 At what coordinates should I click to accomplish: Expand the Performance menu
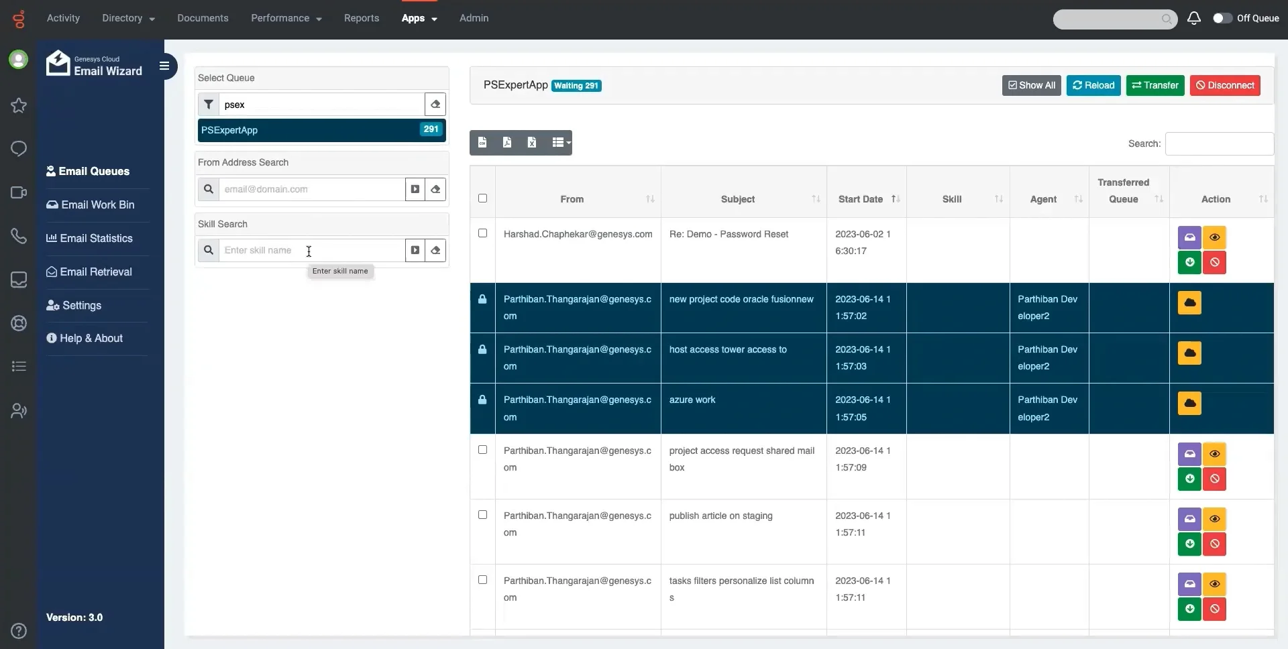[x=286, y=18]
